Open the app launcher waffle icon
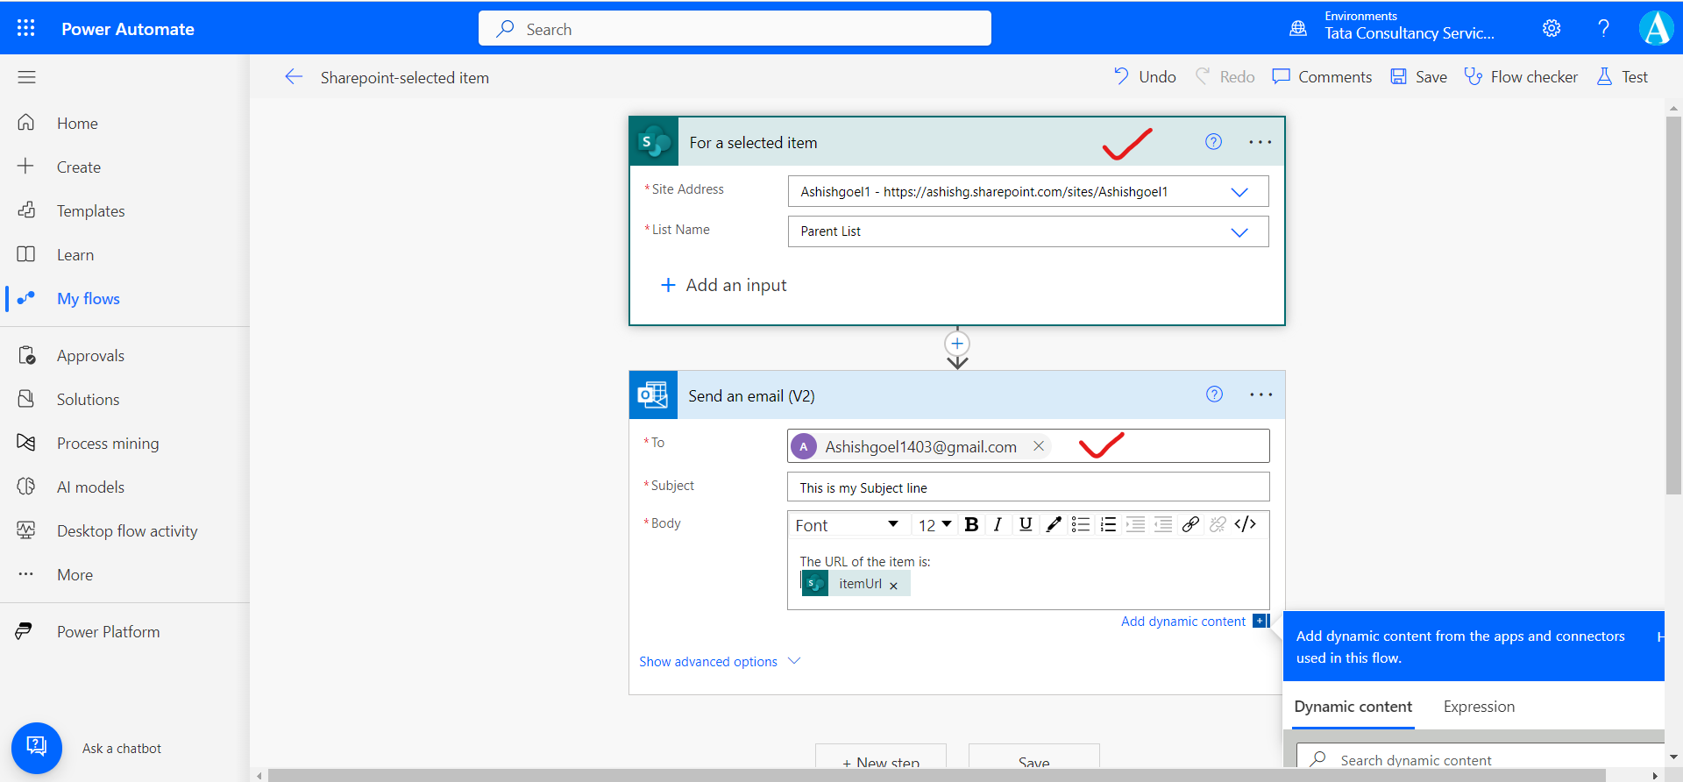The image size is (1683, 782). 26,28
